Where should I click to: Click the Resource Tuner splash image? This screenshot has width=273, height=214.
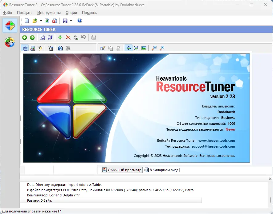click(x=136, y=108)
